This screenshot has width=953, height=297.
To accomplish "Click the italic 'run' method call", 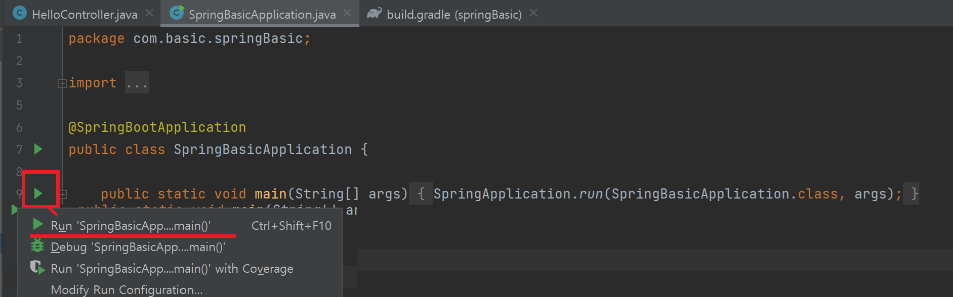I will (x=591, y=194).
